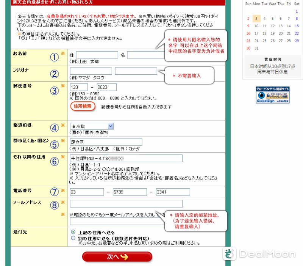Click the それ以降の住所 field label
Viewport: 303px width, 266px height.
click(29, 157)
